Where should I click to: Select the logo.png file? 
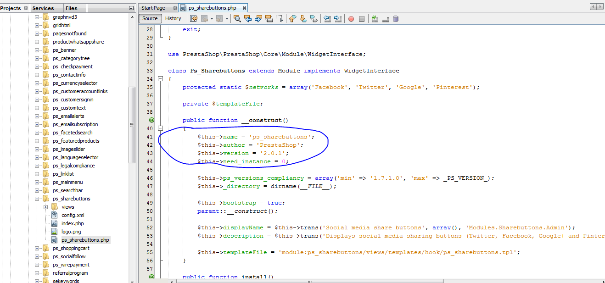(71, 232)
